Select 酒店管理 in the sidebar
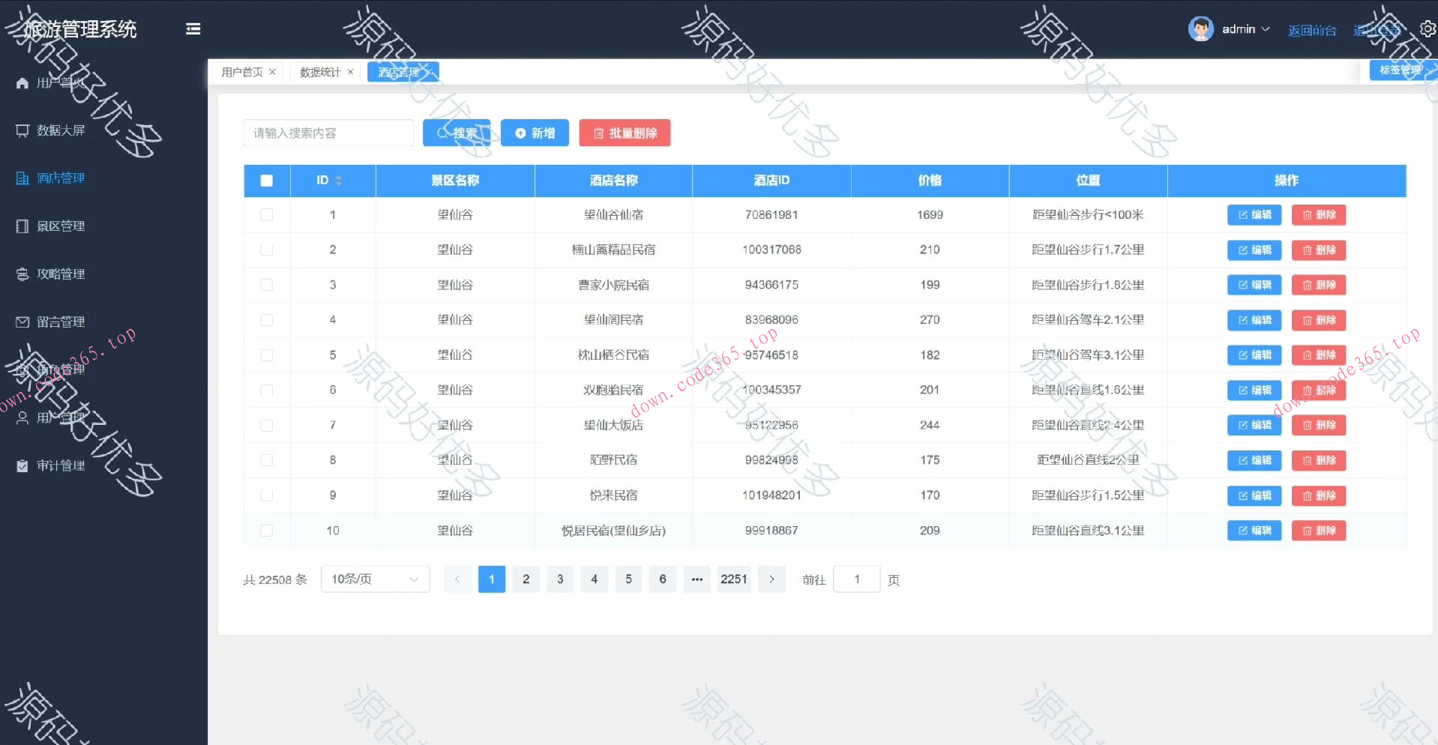 click(x=60, y=178)
